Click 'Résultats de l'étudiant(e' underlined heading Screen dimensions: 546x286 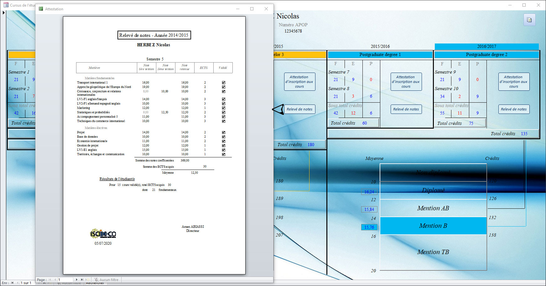tap(117, 179)
